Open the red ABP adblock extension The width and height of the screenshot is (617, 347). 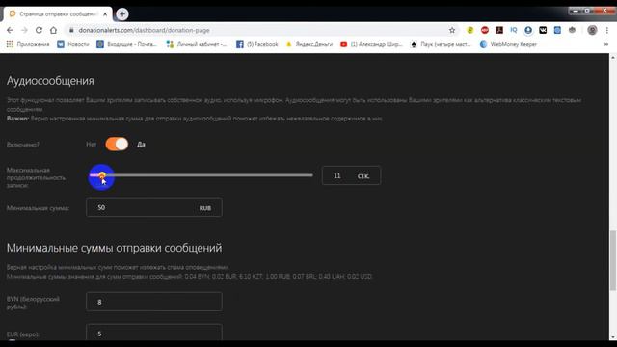pyautogui.click(x=485, y=30)
